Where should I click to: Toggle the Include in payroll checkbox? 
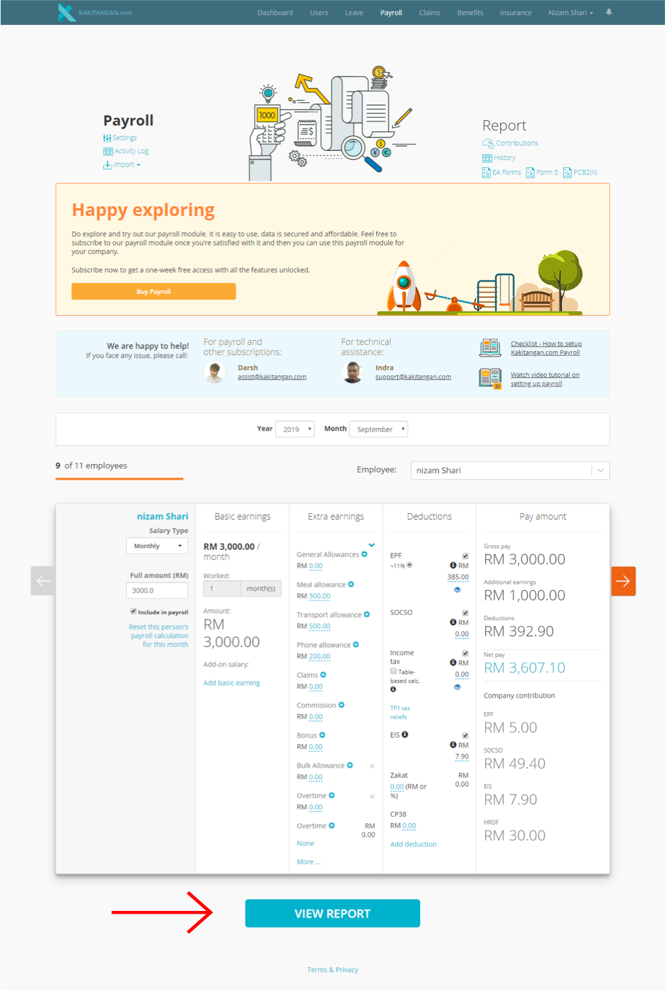pos(133,611)
